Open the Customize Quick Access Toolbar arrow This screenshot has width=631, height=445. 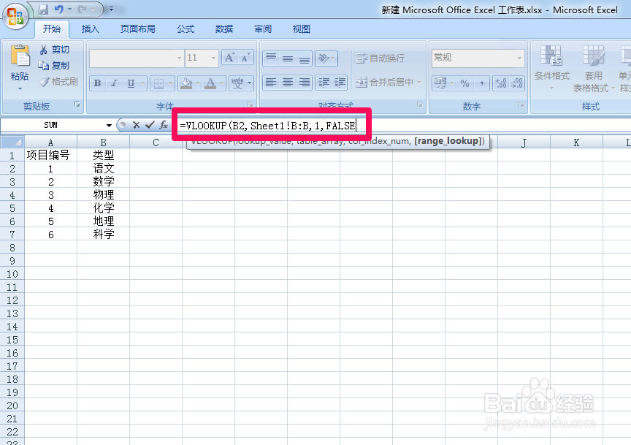tap(111, 9)
